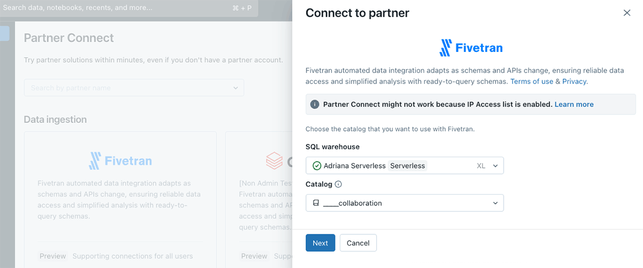Expand the SQL warehouse dropdown chevron
643x268 pixels.
495,166
